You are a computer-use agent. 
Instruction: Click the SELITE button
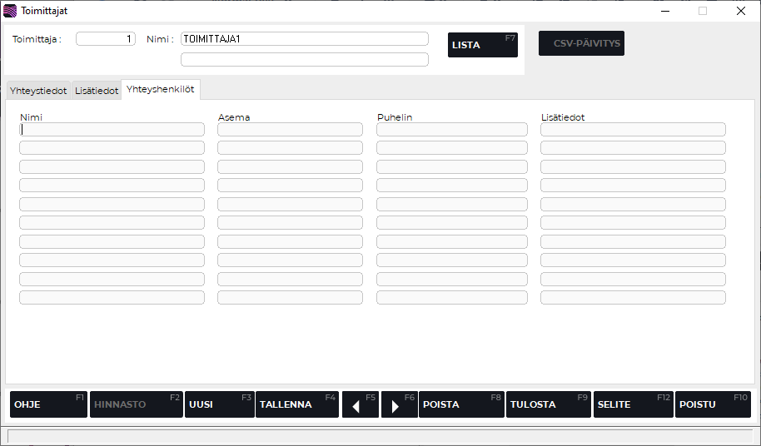[633, 404]
